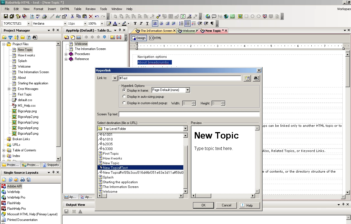Apply numbered list formatting
This screenshot has height=224, width=351.
[x=181, y=23]
